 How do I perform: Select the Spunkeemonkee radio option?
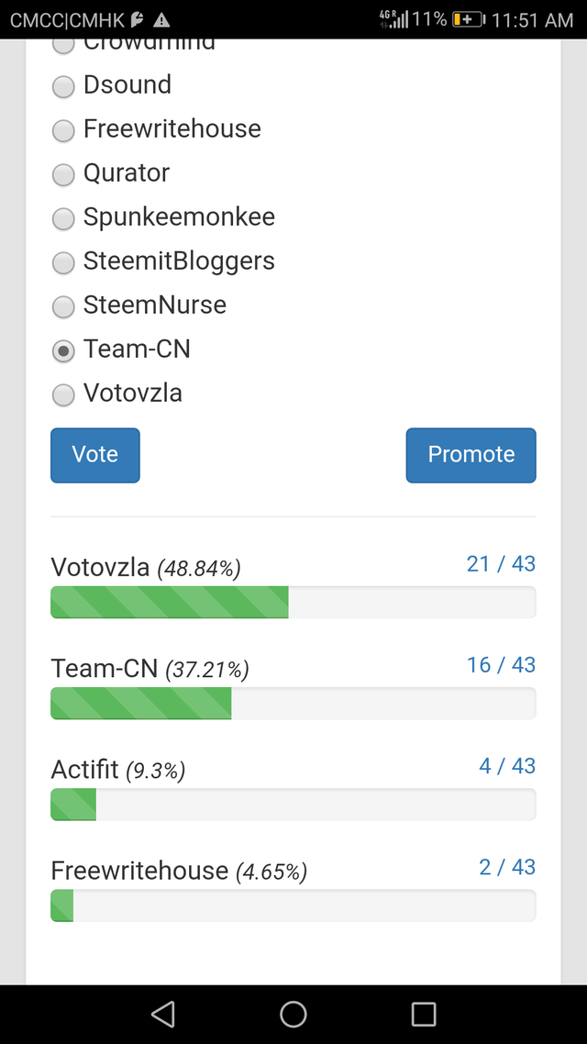tap(63, 218)
